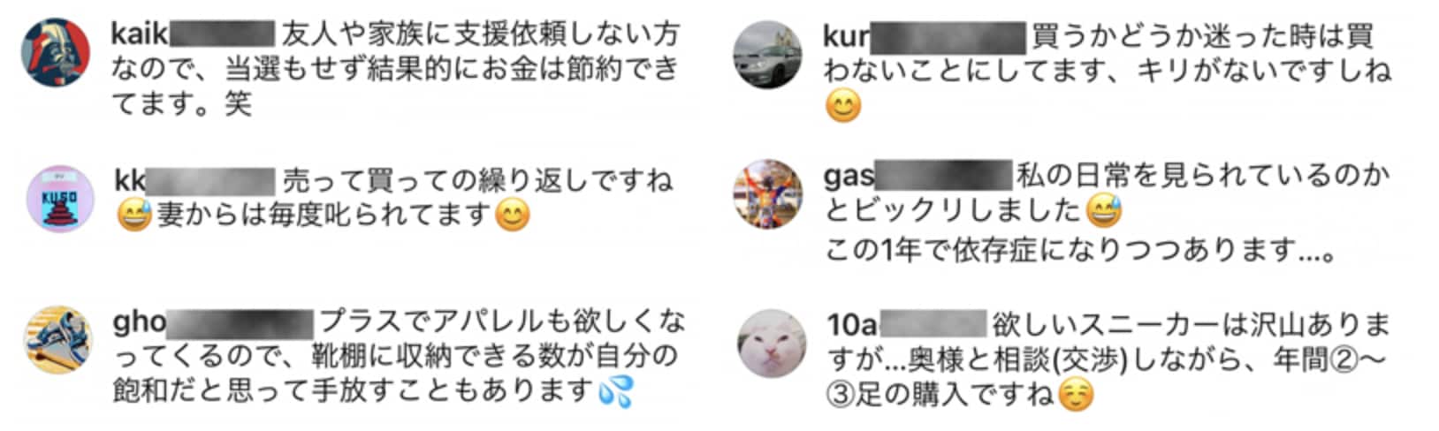This screenshot has height=431, width=1439.
Task: Click the smiling emoji under kur's comment
Action: [843, 107]
